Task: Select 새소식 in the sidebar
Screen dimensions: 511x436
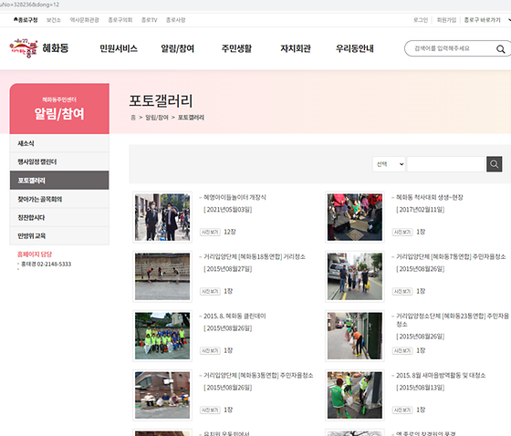Action: (x=59, y=143)
